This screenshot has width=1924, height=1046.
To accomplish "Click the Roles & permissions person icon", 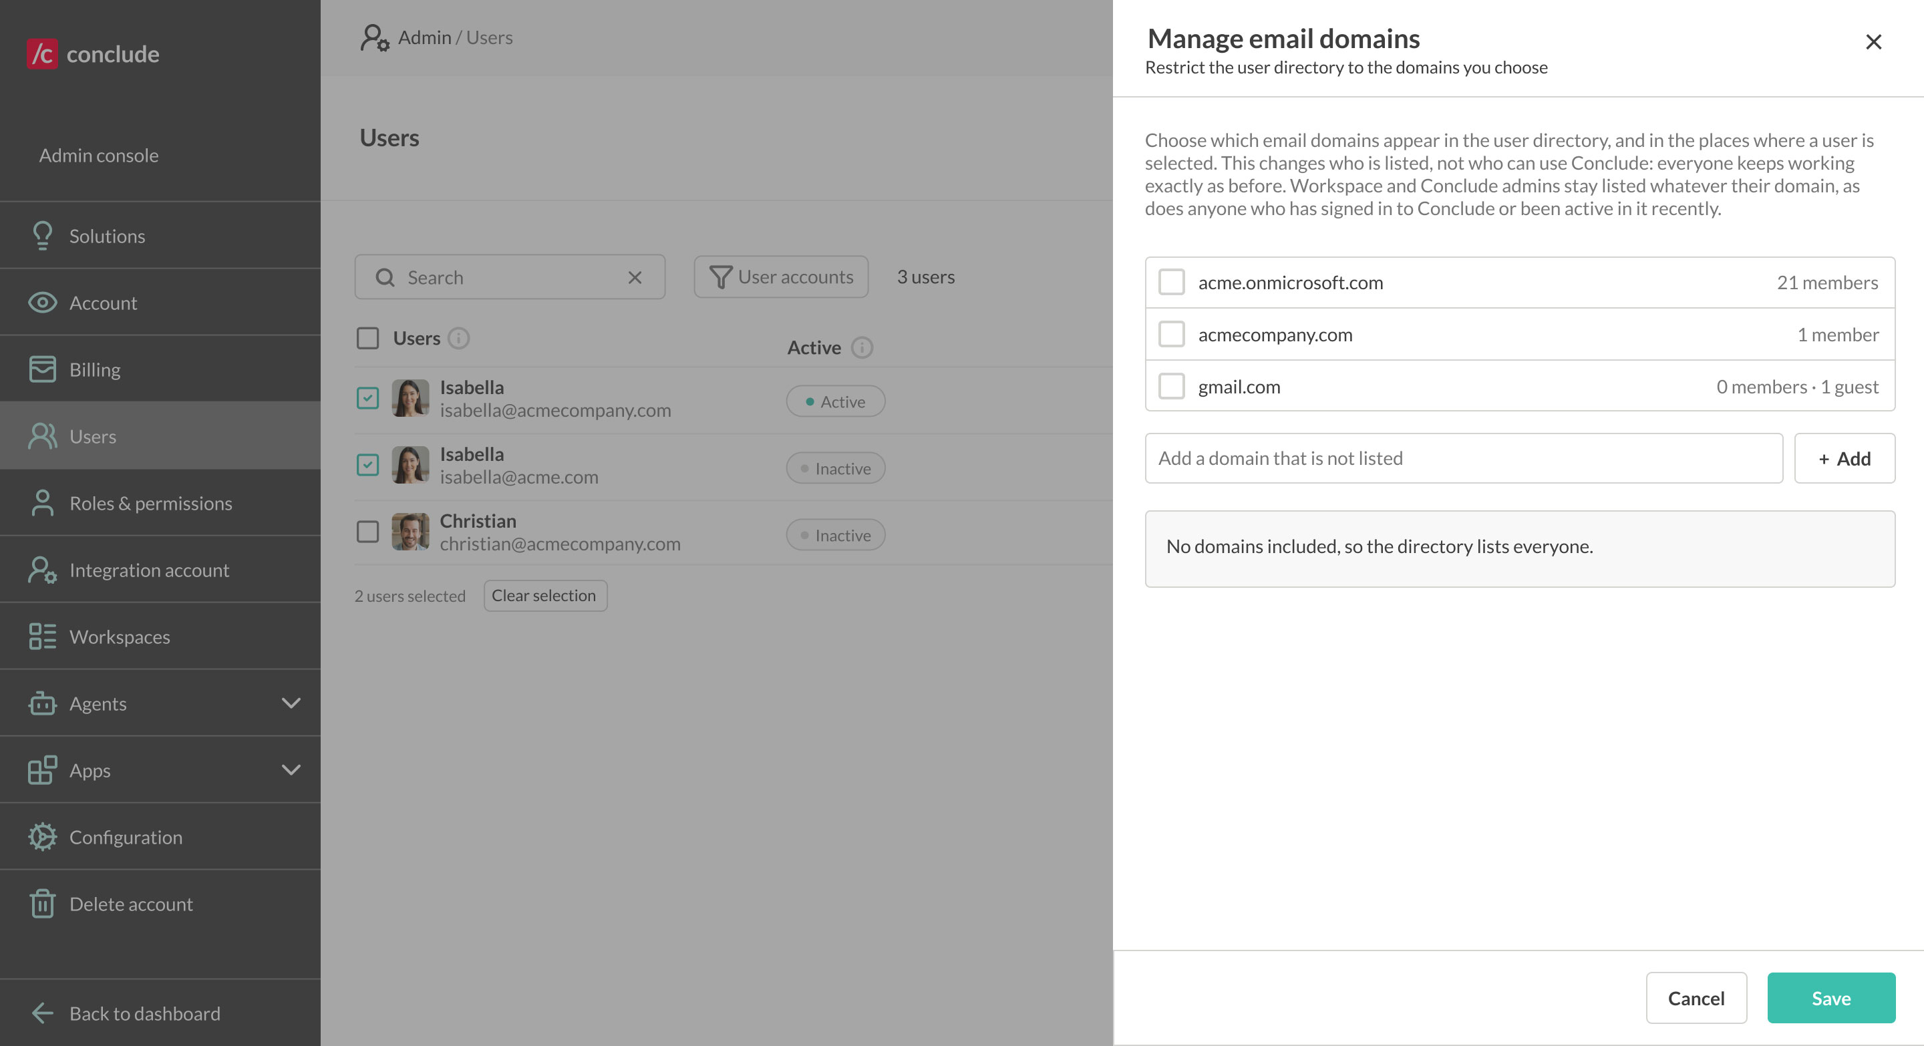I will (x=43, y=503).
